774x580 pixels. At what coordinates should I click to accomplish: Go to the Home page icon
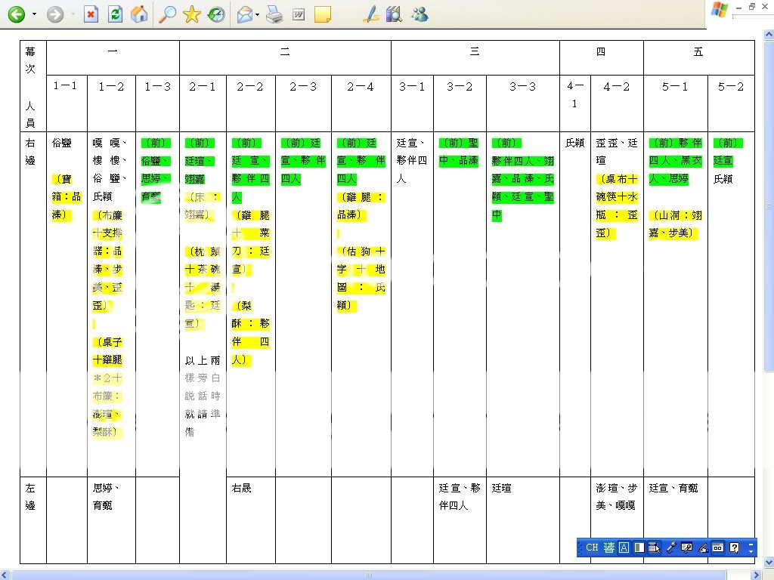(139, 14)
